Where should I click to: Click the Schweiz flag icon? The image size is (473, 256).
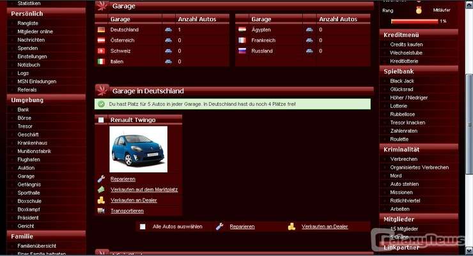pyautogui.click(x=101, y=50)
